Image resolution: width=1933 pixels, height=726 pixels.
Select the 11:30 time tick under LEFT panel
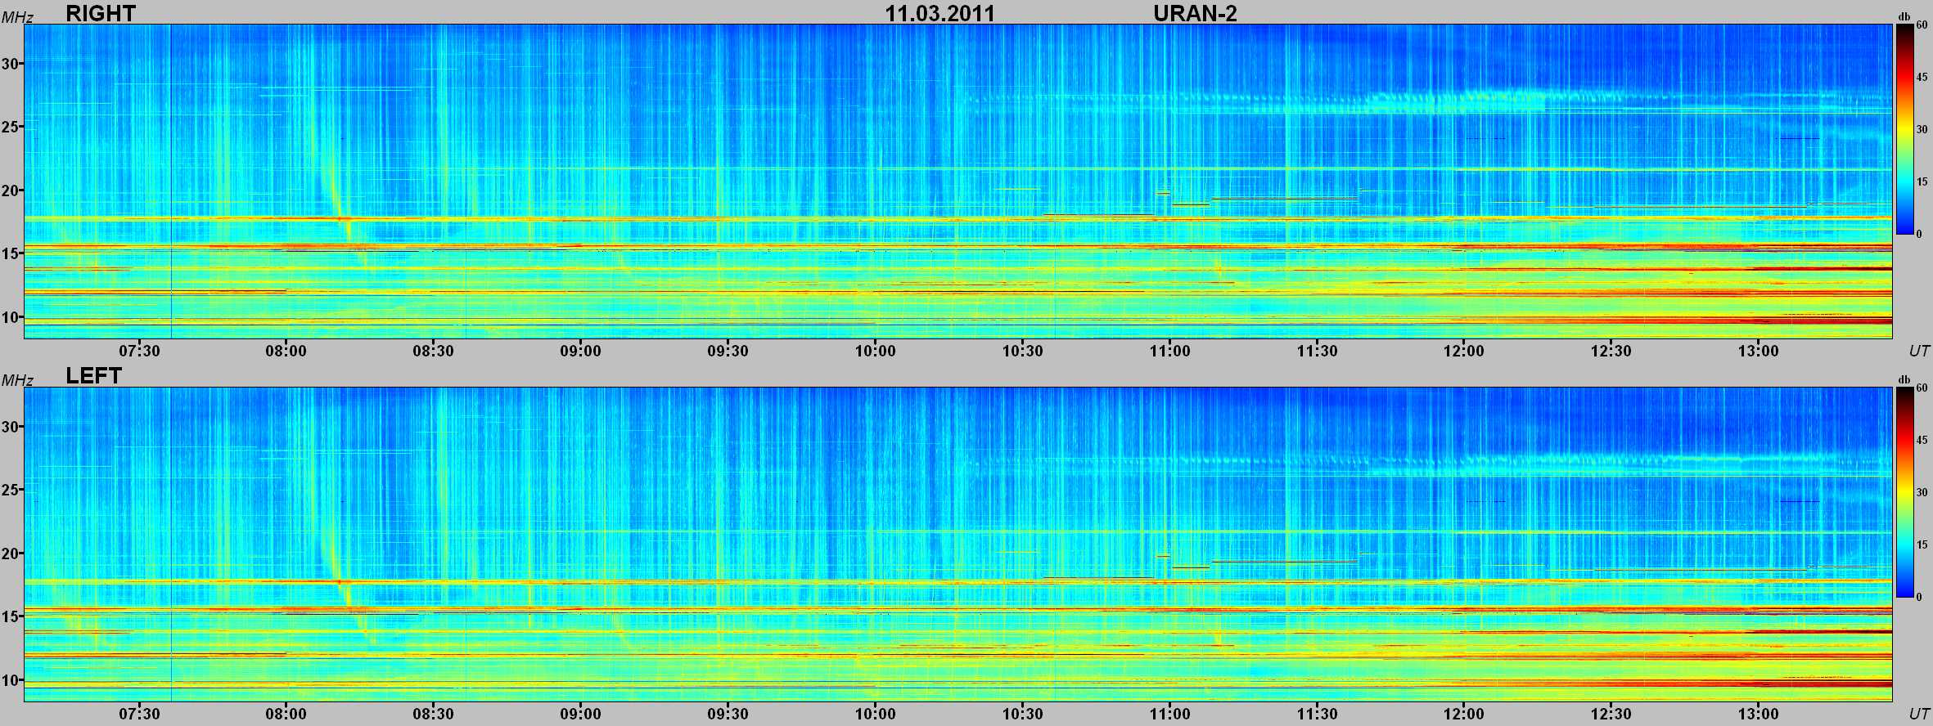(1317, 714)
